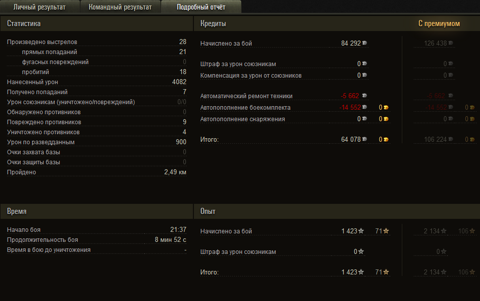480x301 pixels.
Task: Click the gold star beside 71 in experience Итого
Action: [386, 272]
